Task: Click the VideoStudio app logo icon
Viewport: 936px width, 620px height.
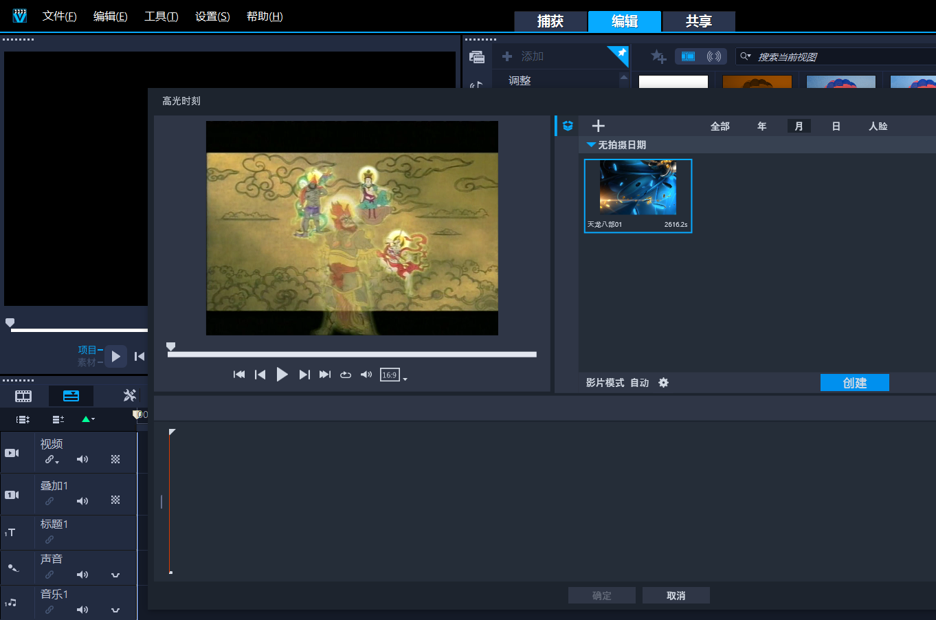Action: [x=19, y=16]
